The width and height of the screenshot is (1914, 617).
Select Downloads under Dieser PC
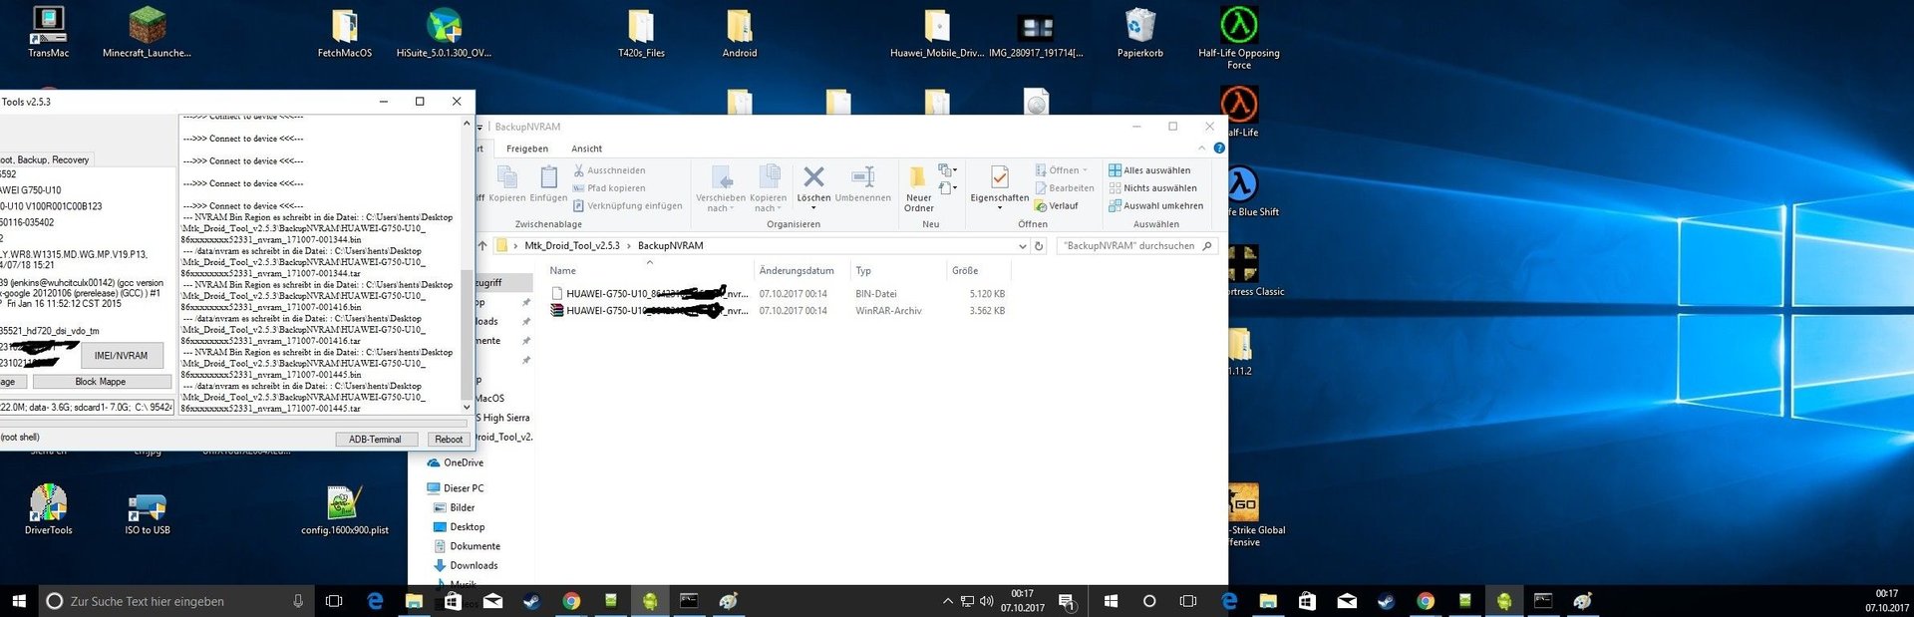tap(465, 565)
